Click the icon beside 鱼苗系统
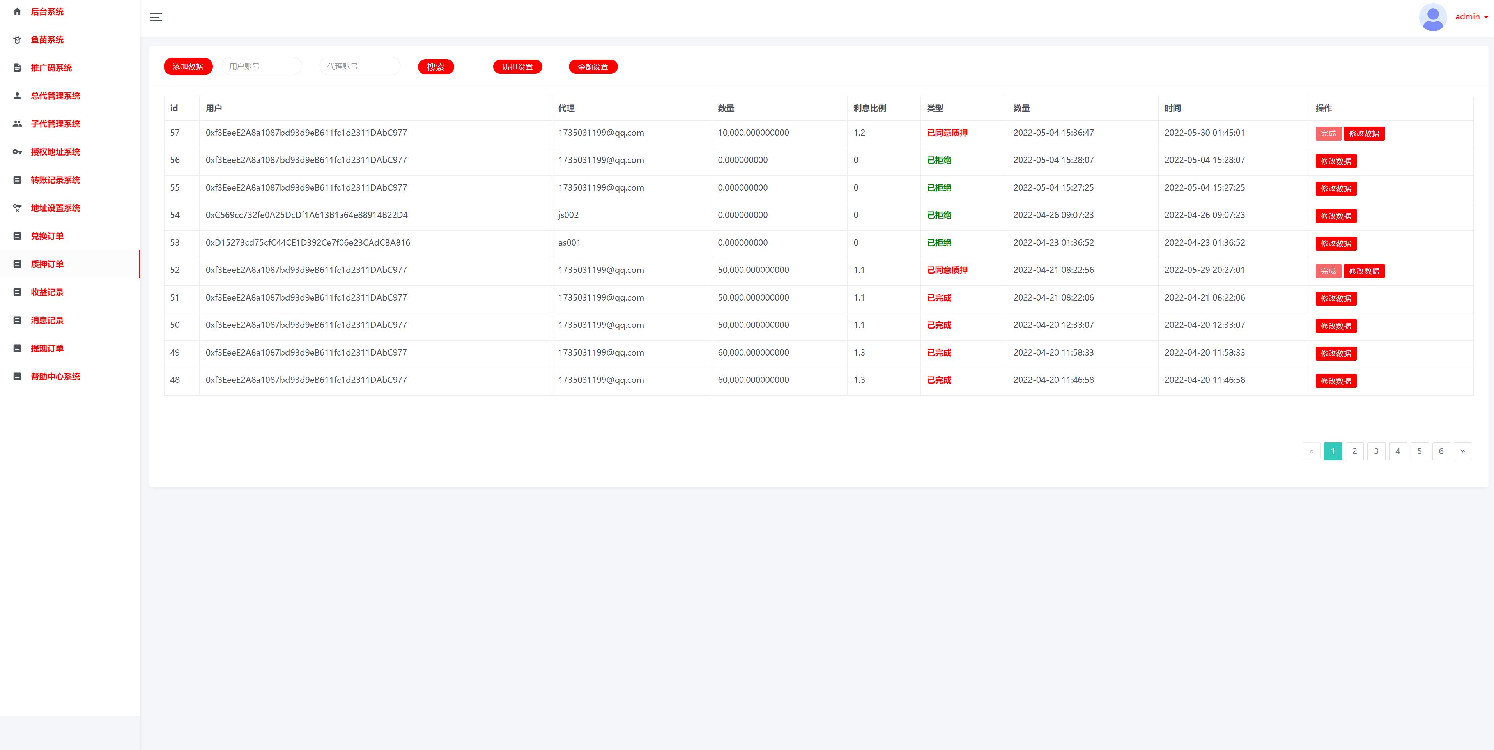Screen dimensions: 1494x750 pos(18,40)
